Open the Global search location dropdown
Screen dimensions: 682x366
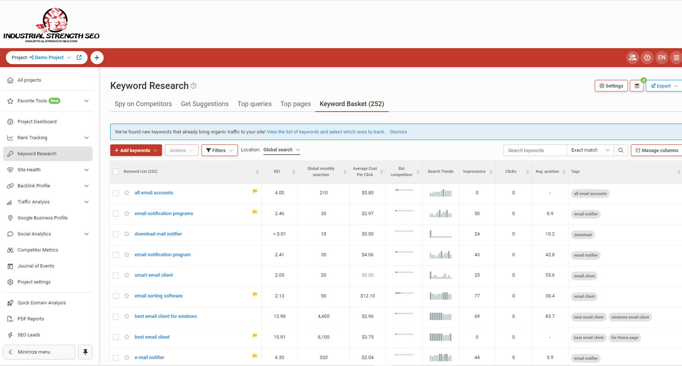(x=282, y=150)
